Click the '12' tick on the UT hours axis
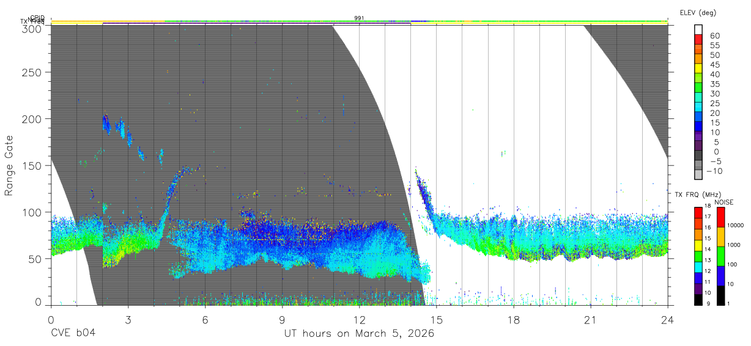This screenshot has height=346, width=751. click(359, 319)
